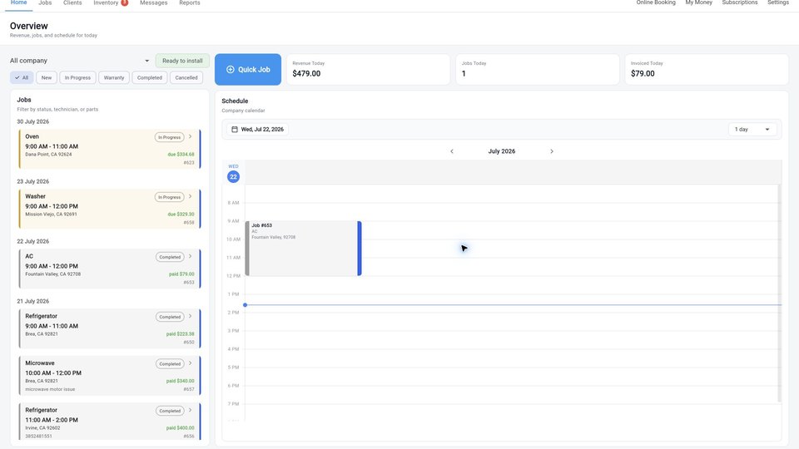The width and height of the screenshot is (799, 449).
Task: Click the Invoiced Today $79.00 card
Action: pyautogui.click(x=707, y=69)
